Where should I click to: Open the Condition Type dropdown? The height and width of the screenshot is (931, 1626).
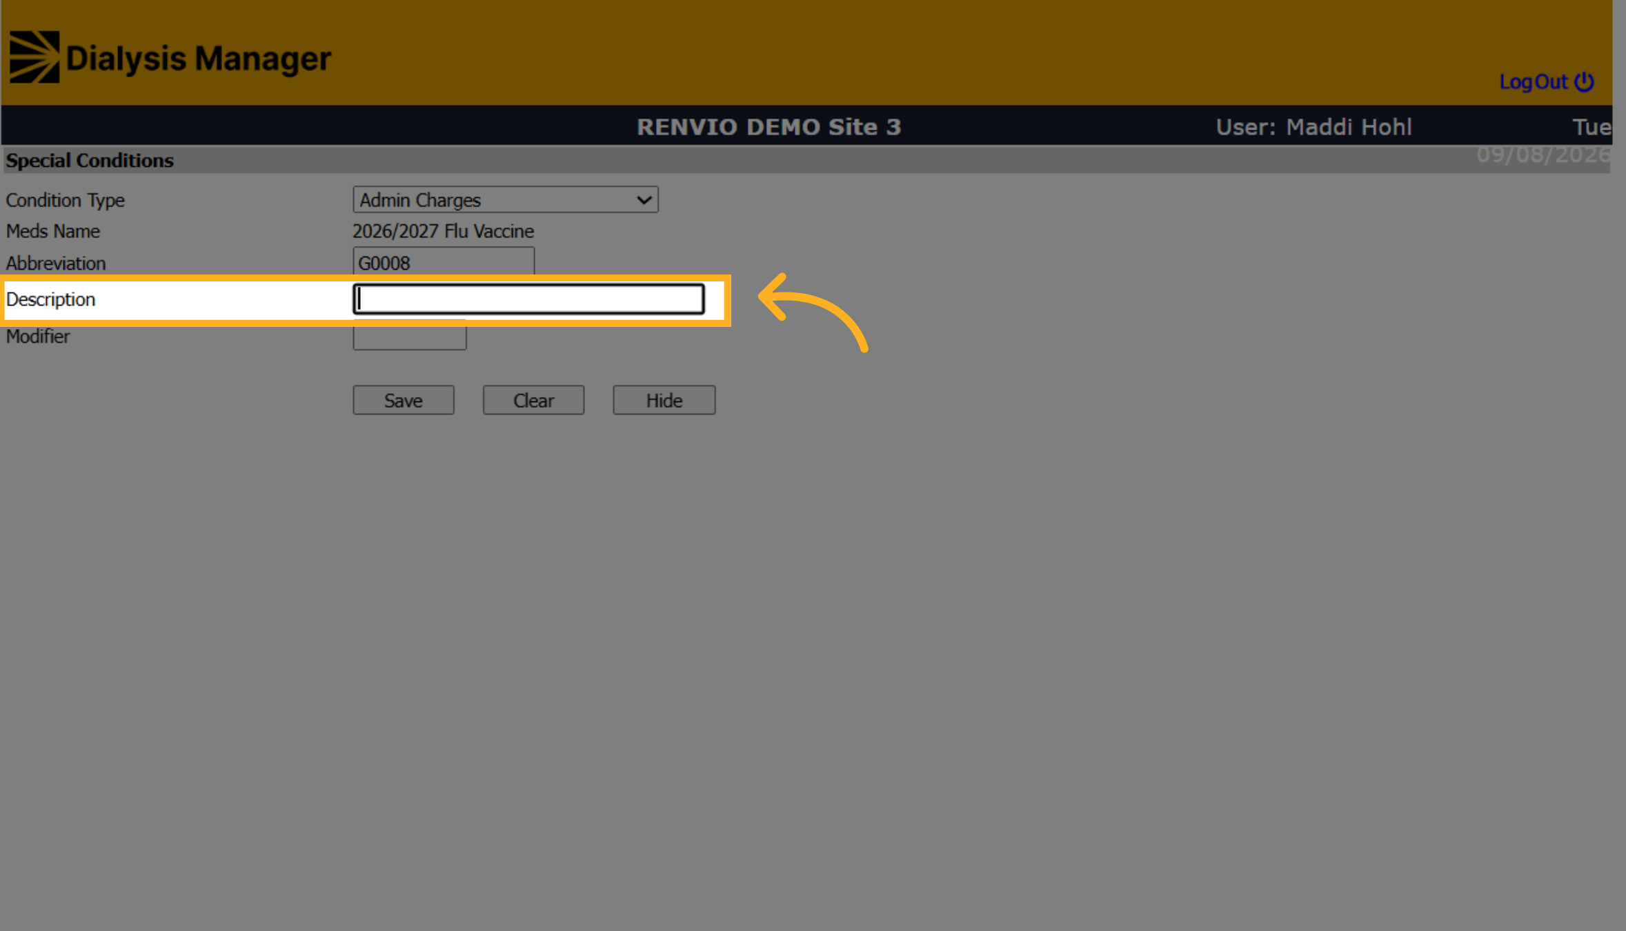(x=506, y=200)
